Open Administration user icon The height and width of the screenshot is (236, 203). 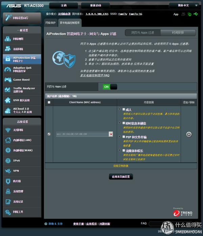8,191
